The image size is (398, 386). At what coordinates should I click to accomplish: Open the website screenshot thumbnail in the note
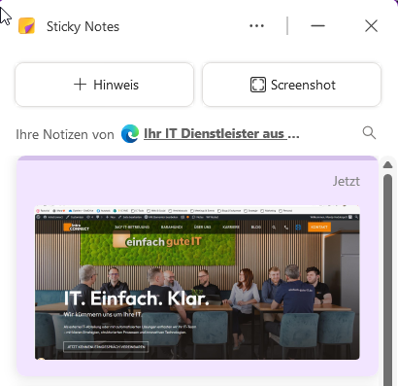[197, 282]
